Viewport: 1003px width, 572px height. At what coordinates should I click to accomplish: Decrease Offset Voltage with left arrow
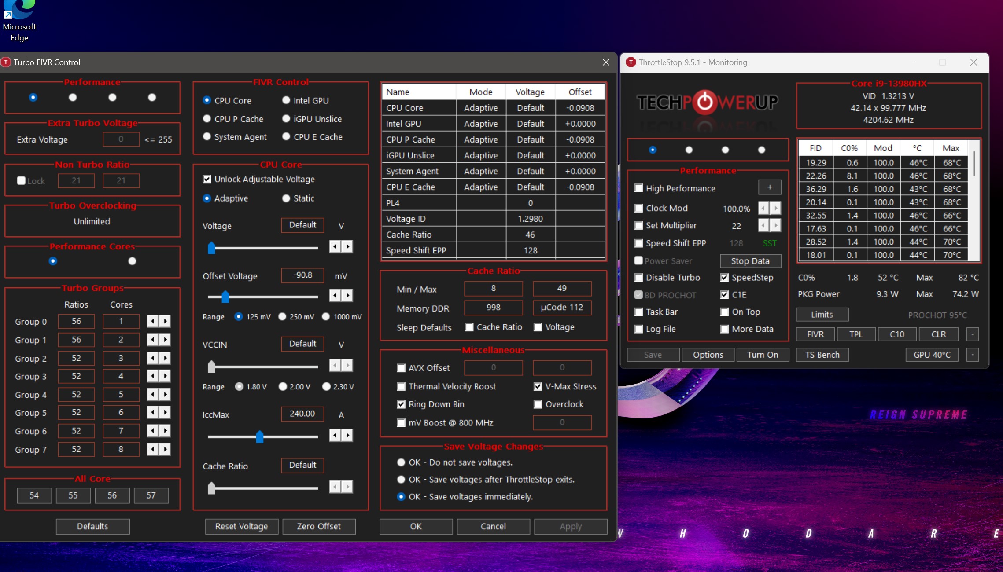point(335,295)
